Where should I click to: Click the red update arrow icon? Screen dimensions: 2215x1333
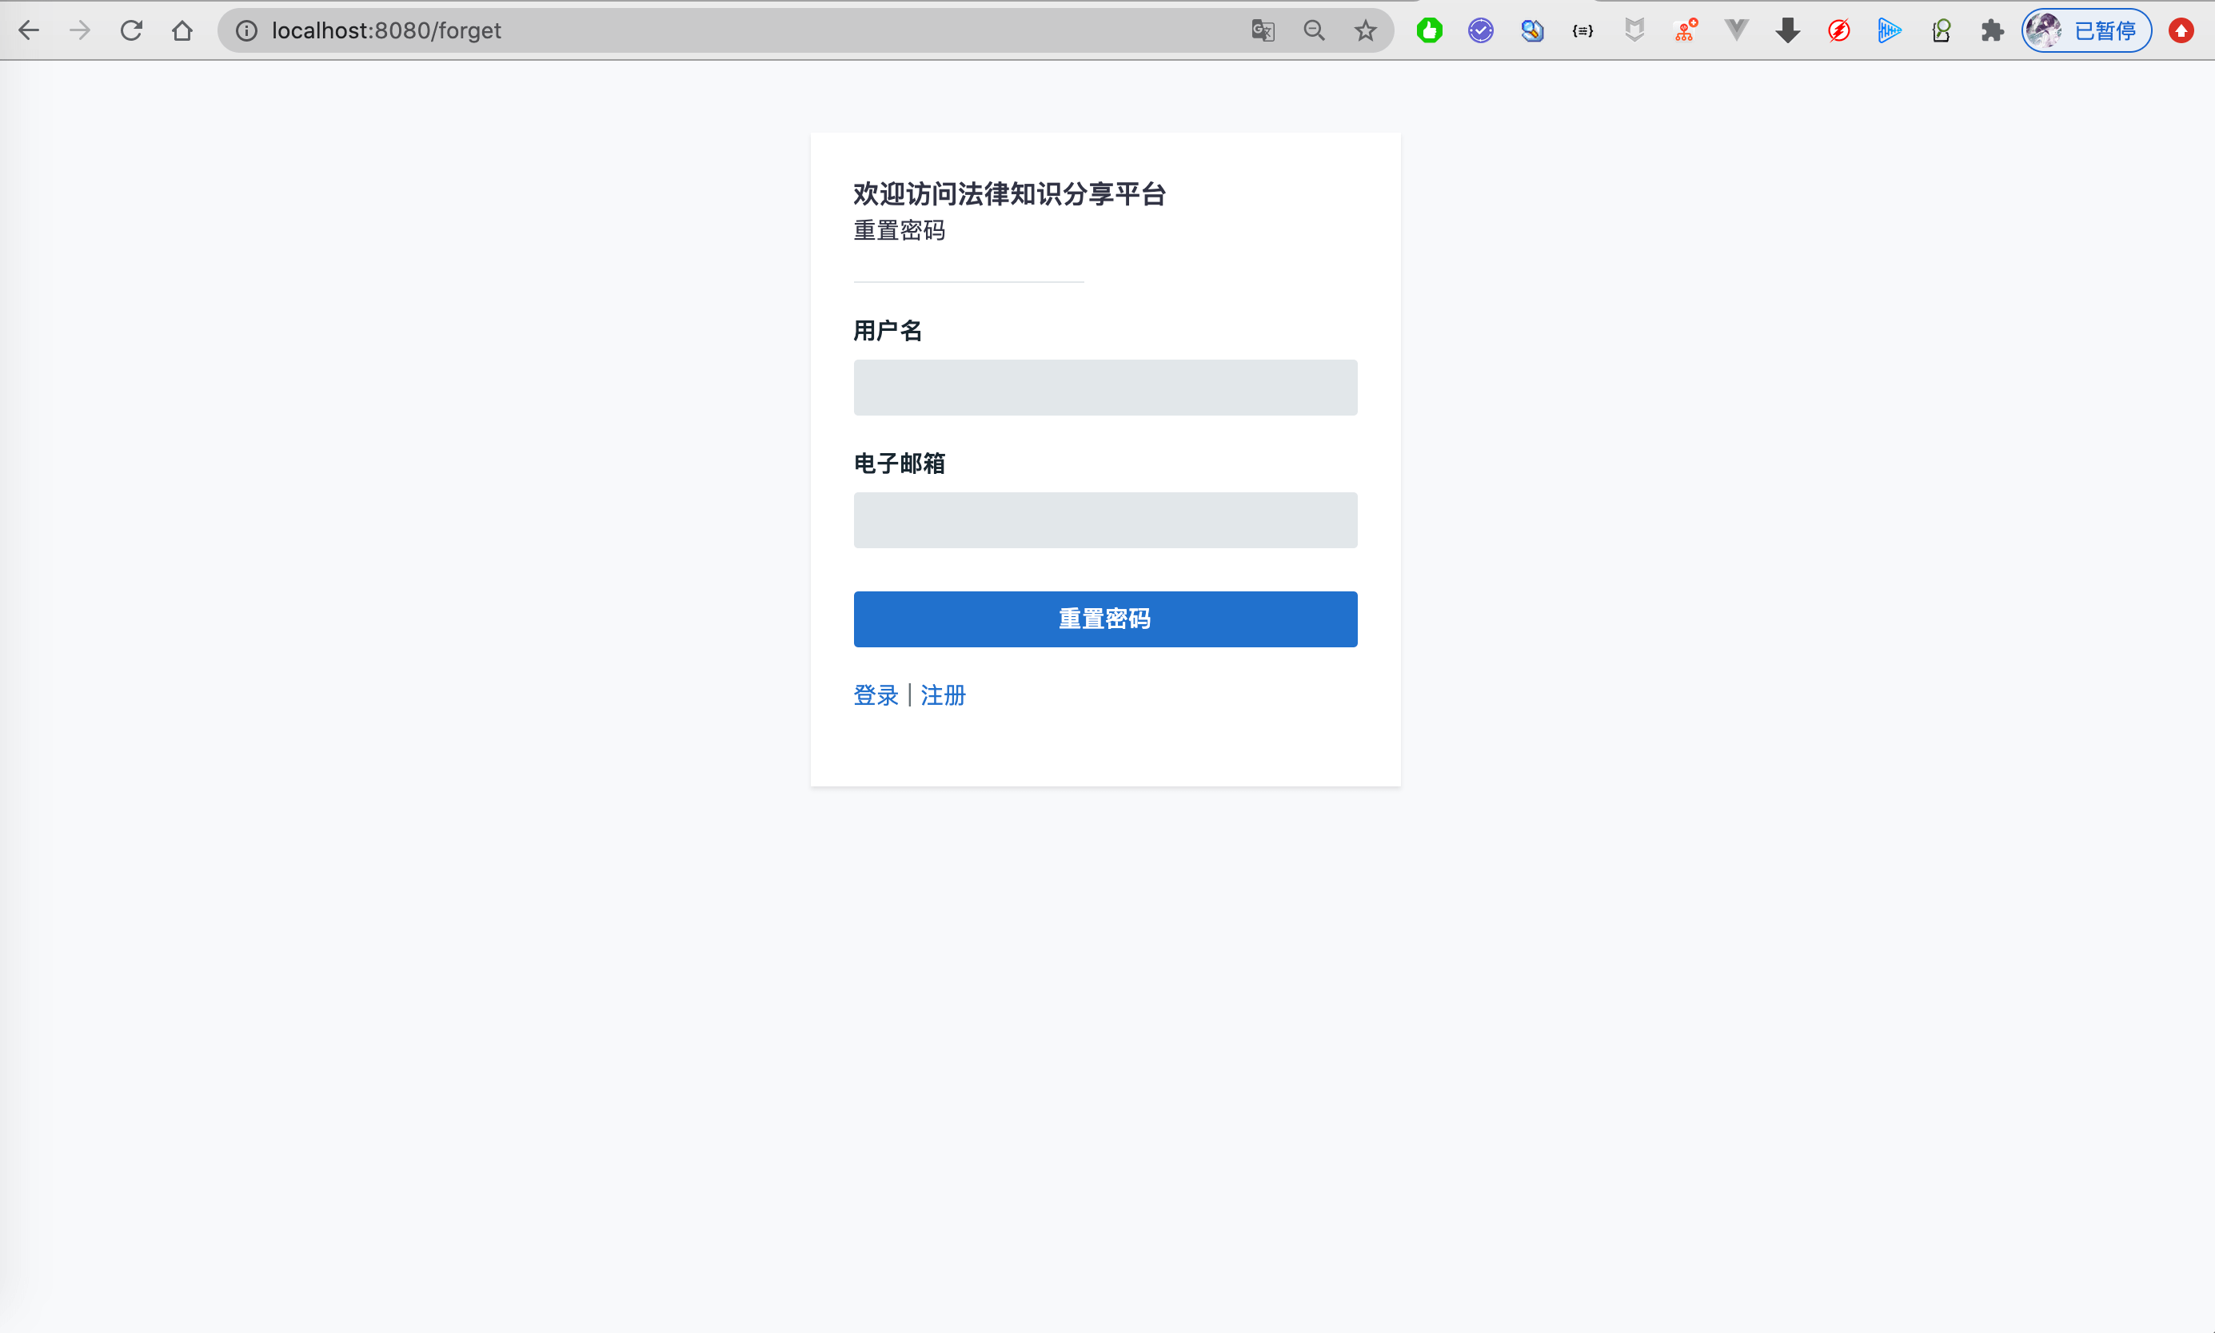(x=2181, y=30)
